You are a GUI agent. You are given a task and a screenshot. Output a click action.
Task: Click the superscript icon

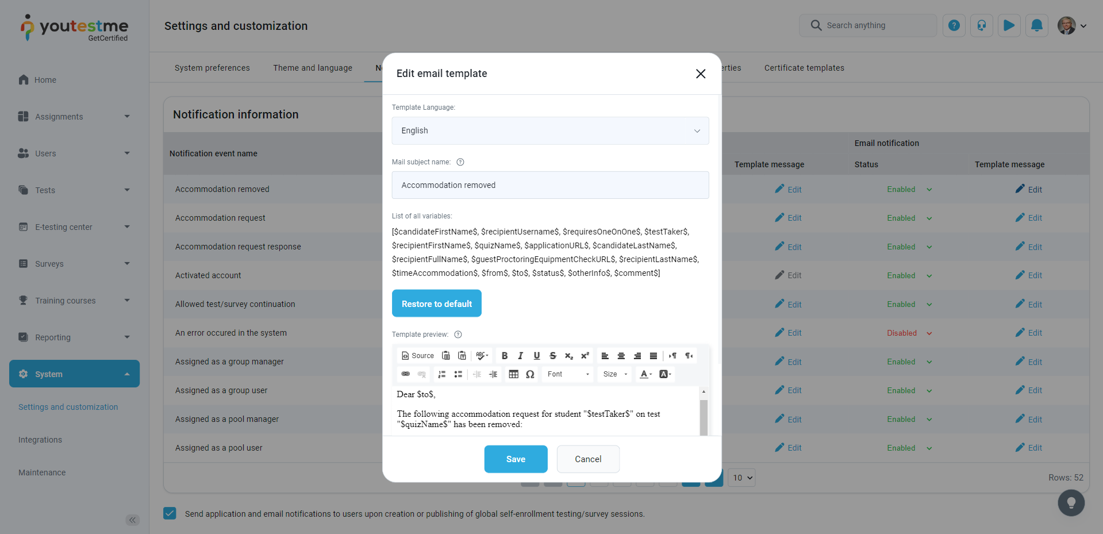pos(585,356)
